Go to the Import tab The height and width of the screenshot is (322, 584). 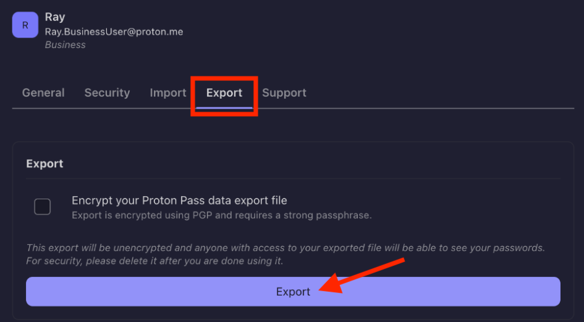(x=168, y=93)
